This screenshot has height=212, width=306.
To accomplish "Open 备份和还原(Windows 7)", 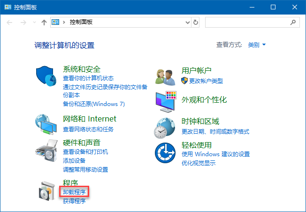I will click(94, 104).
